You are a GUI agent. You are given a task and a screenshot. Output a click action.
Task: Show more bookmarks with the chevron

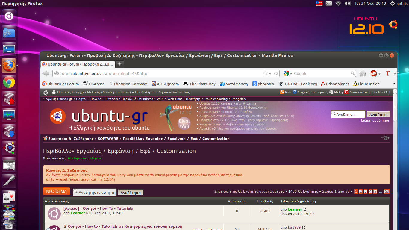[394, 84]
